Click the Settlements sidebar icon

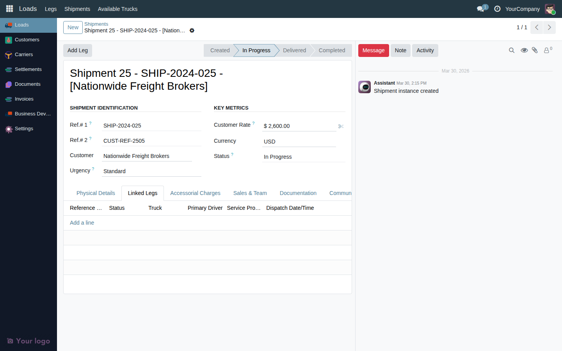(x=9, y=69)
